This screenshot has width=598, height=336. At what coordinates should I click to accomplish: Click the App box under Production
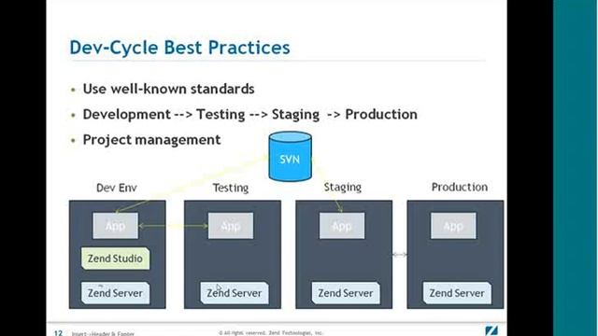tap(453, 226)
